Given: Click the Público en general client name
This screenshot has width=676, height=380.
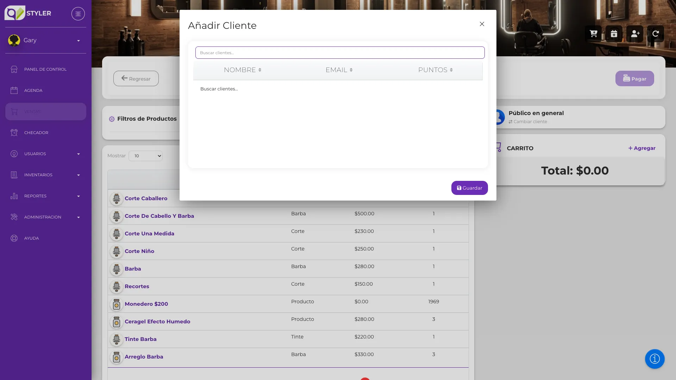Looking at the screenshot, I should 536,113.
